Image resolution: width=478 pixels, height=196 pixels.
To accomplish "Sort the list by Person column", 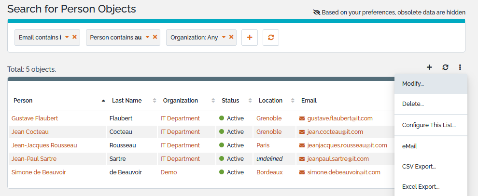I will click(x=23, y=101).
